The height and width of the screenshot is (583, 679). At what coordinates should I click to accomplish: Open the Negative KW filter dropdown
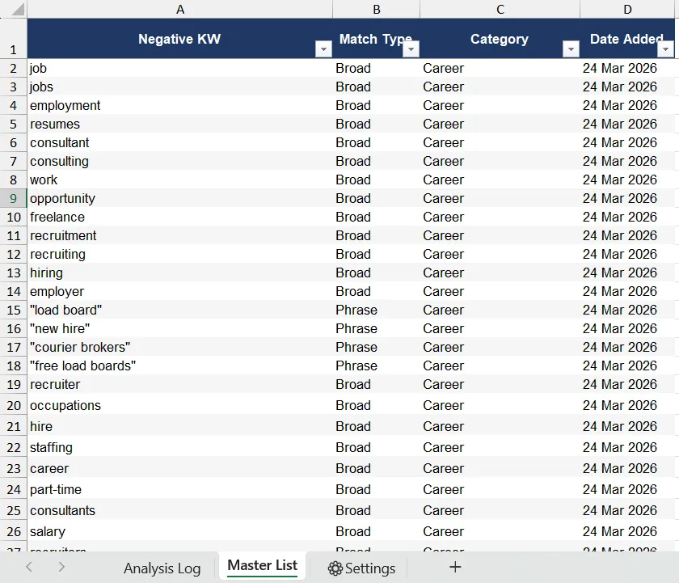point(323,49)
